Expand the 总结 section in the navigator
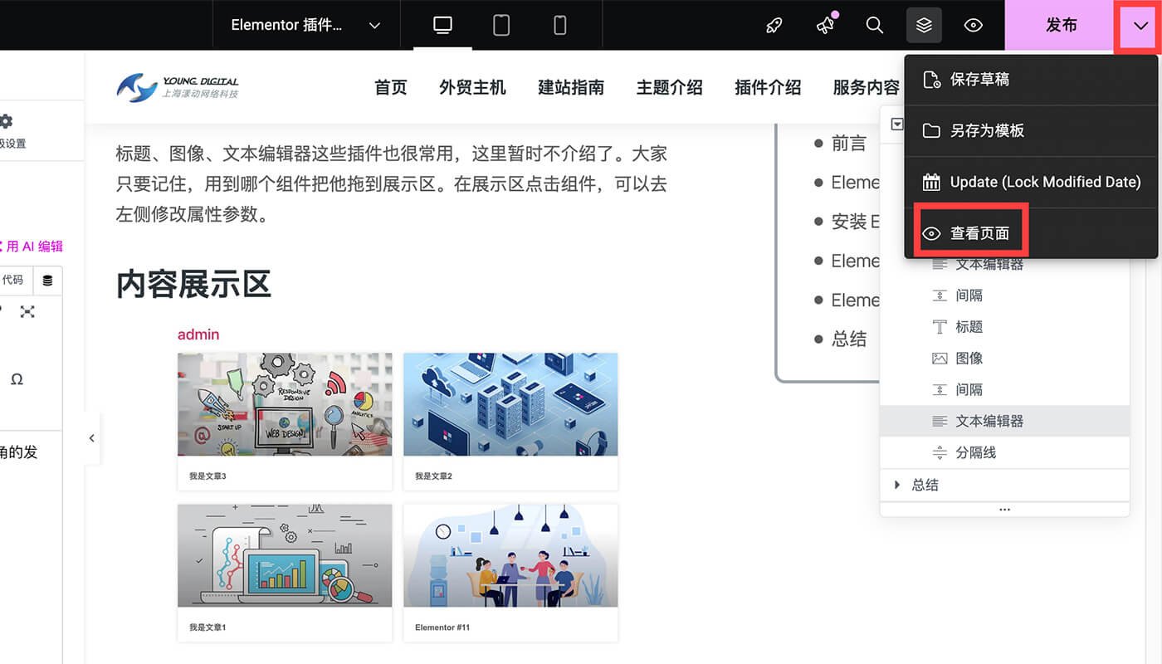This screenshot has height=664, width=1162. point(896,485)
